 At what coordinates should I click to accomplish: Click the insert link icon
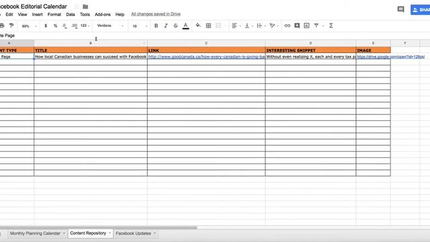(287, 26)
